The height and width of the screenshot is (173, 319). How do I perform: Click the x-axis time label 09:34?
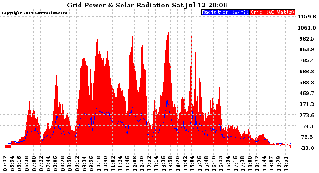(84, 163)
